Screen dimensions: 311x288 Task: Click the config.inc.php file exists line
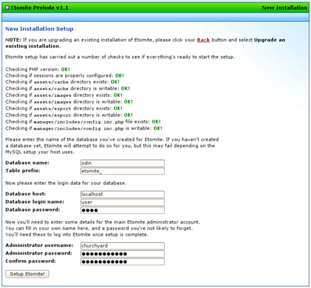pyautogui.click(x=83, y=122)
